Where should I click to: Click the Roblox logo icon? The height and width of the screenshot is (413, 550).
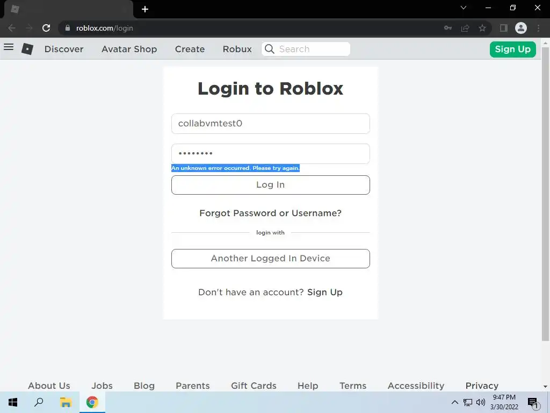27,49
